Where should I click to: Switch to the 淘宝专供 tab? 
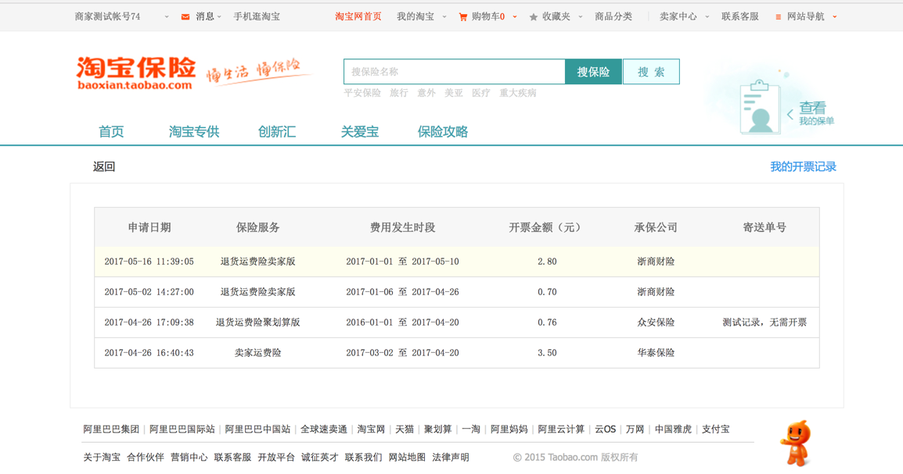click(x=194, y=131)
